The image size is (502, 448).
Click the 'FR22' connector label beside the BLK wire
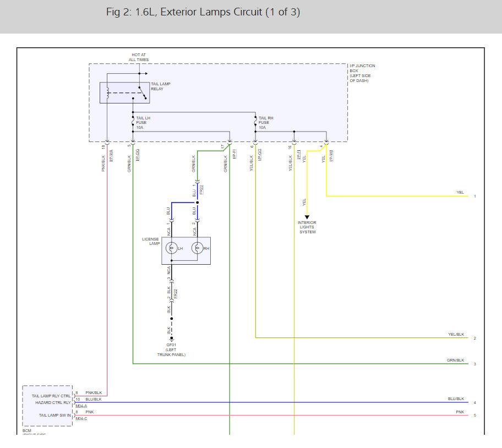pos(176,294)
